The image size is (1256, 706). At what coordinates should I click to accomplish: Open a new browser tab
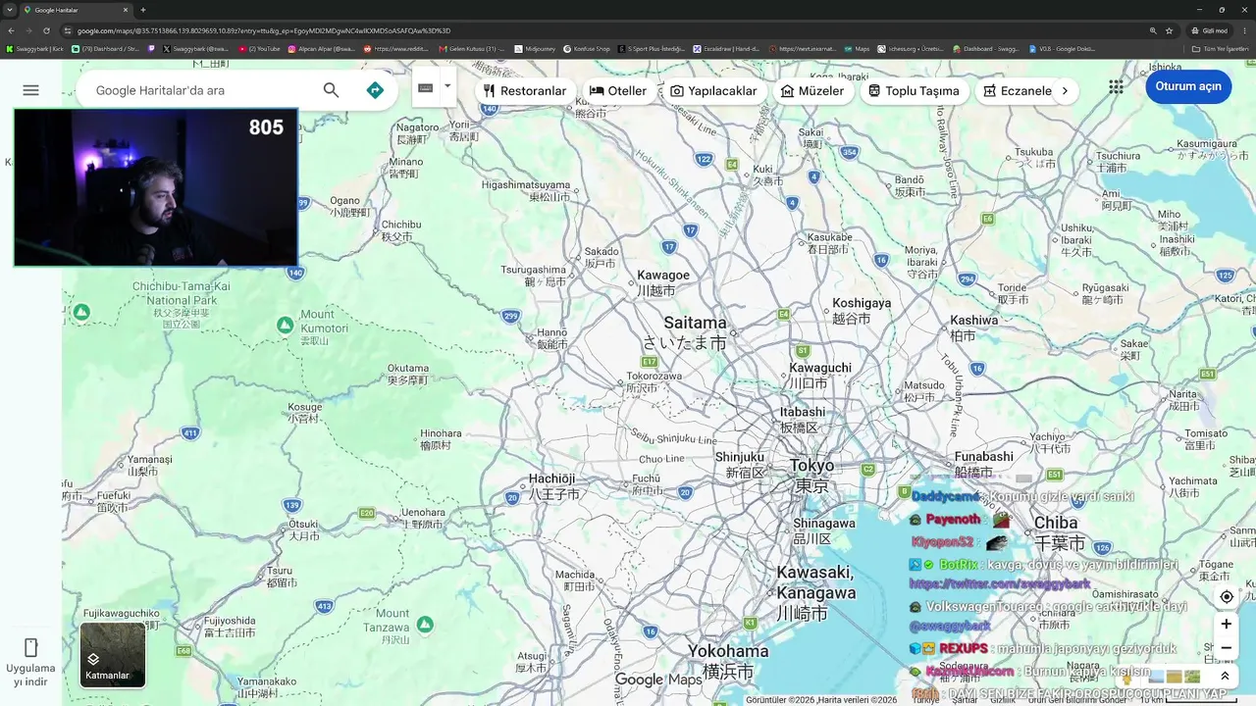143,10
